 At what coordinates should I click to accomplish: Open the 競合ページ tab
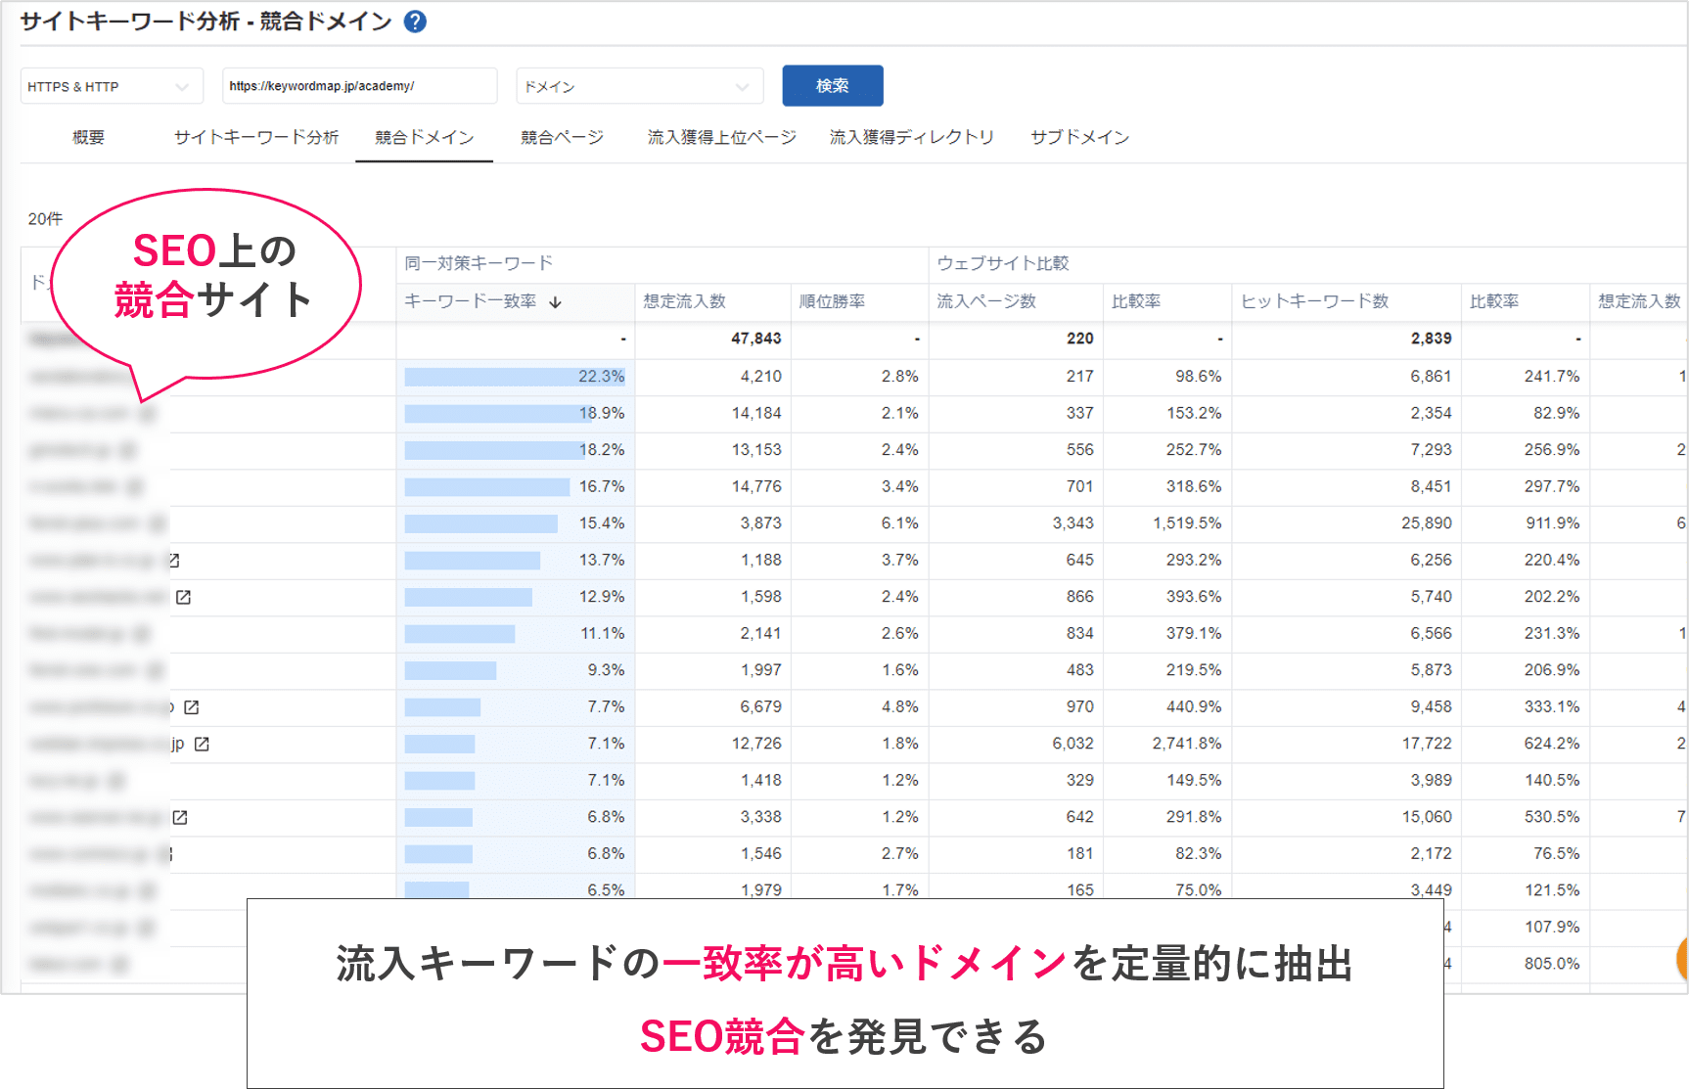(561, 137)
